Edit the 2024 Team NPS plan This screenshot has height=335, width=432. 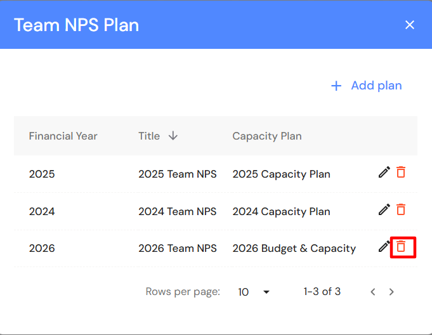(x=384, y=209)
